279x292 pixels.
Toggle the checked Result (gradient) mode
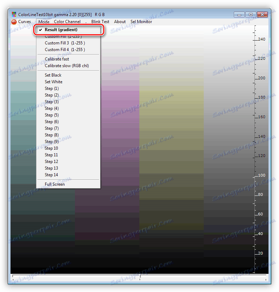69,30
